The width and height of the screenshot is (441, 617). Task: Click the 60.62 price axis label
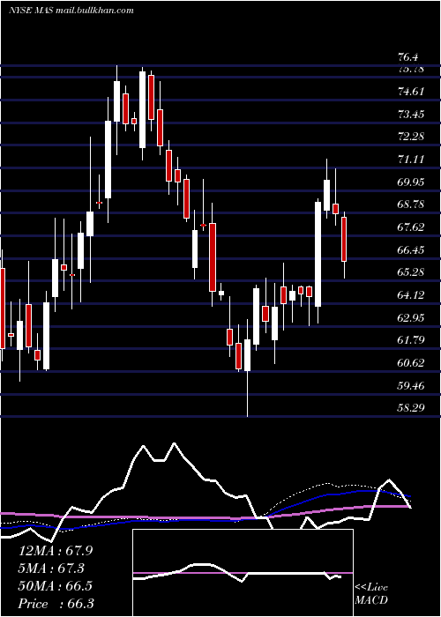point(411,363)
